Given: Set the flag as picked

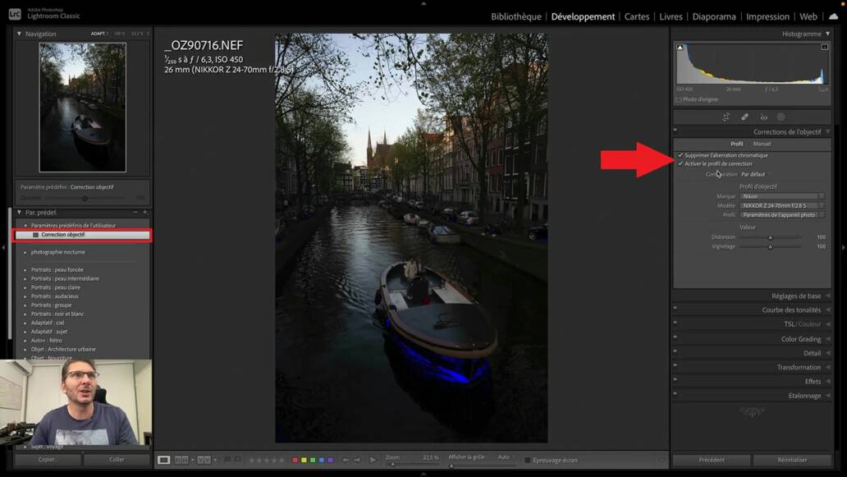Looking at the screenshot, I should pos(227,460).
